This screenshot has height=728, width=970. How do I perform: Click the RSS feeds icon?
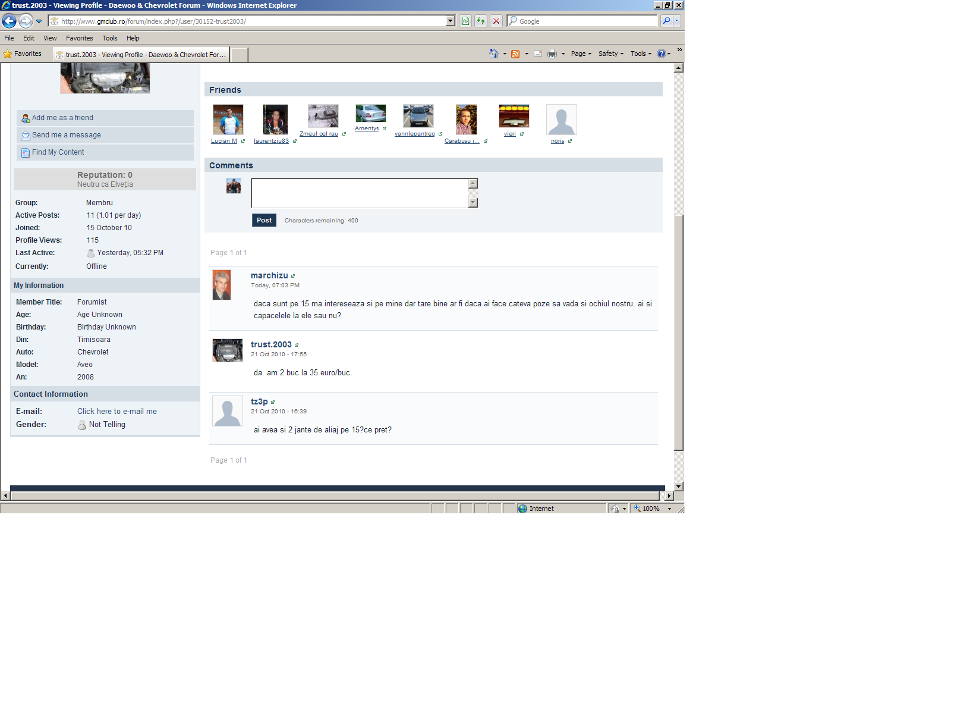(515, 54)
